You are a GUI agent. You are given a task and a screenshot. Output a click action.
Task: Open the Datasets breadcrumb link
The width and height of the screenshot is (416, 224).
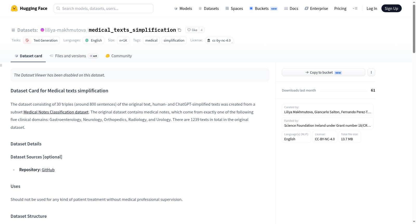[28, 30]
